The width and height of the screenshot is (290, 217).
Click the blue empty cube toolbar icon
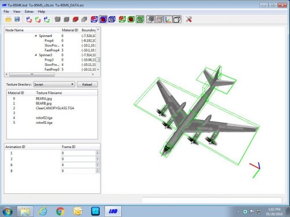click(112, 20)
